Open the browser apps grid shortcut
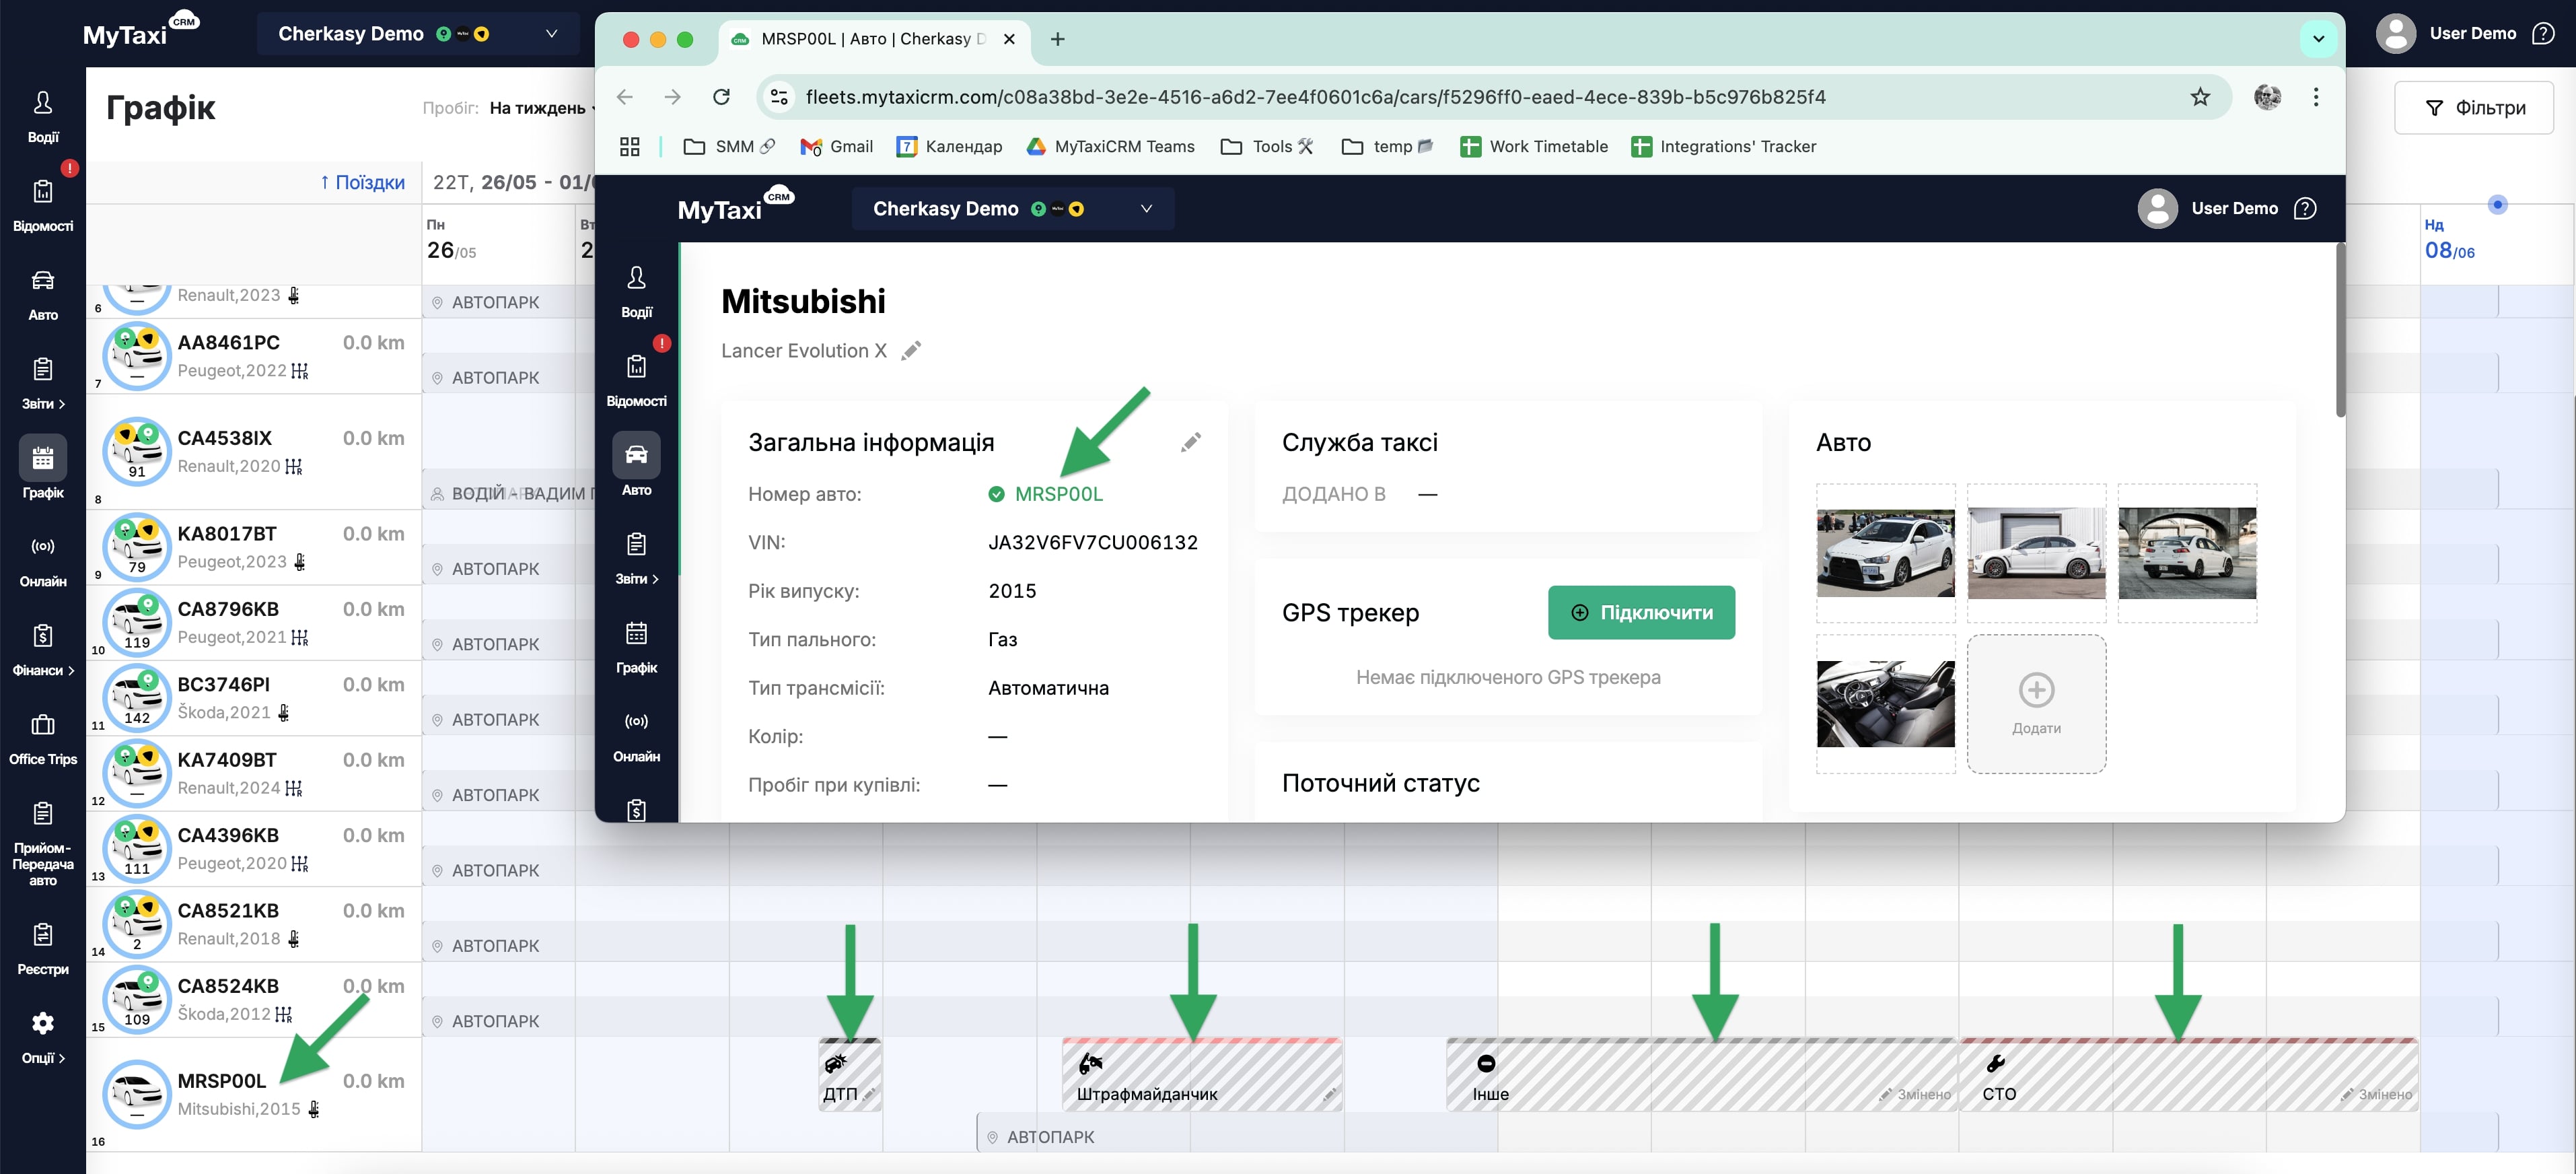Image resolution: width=2576 pixels, height=1174 pixels. pyautogui.click(x=630, y=147)
